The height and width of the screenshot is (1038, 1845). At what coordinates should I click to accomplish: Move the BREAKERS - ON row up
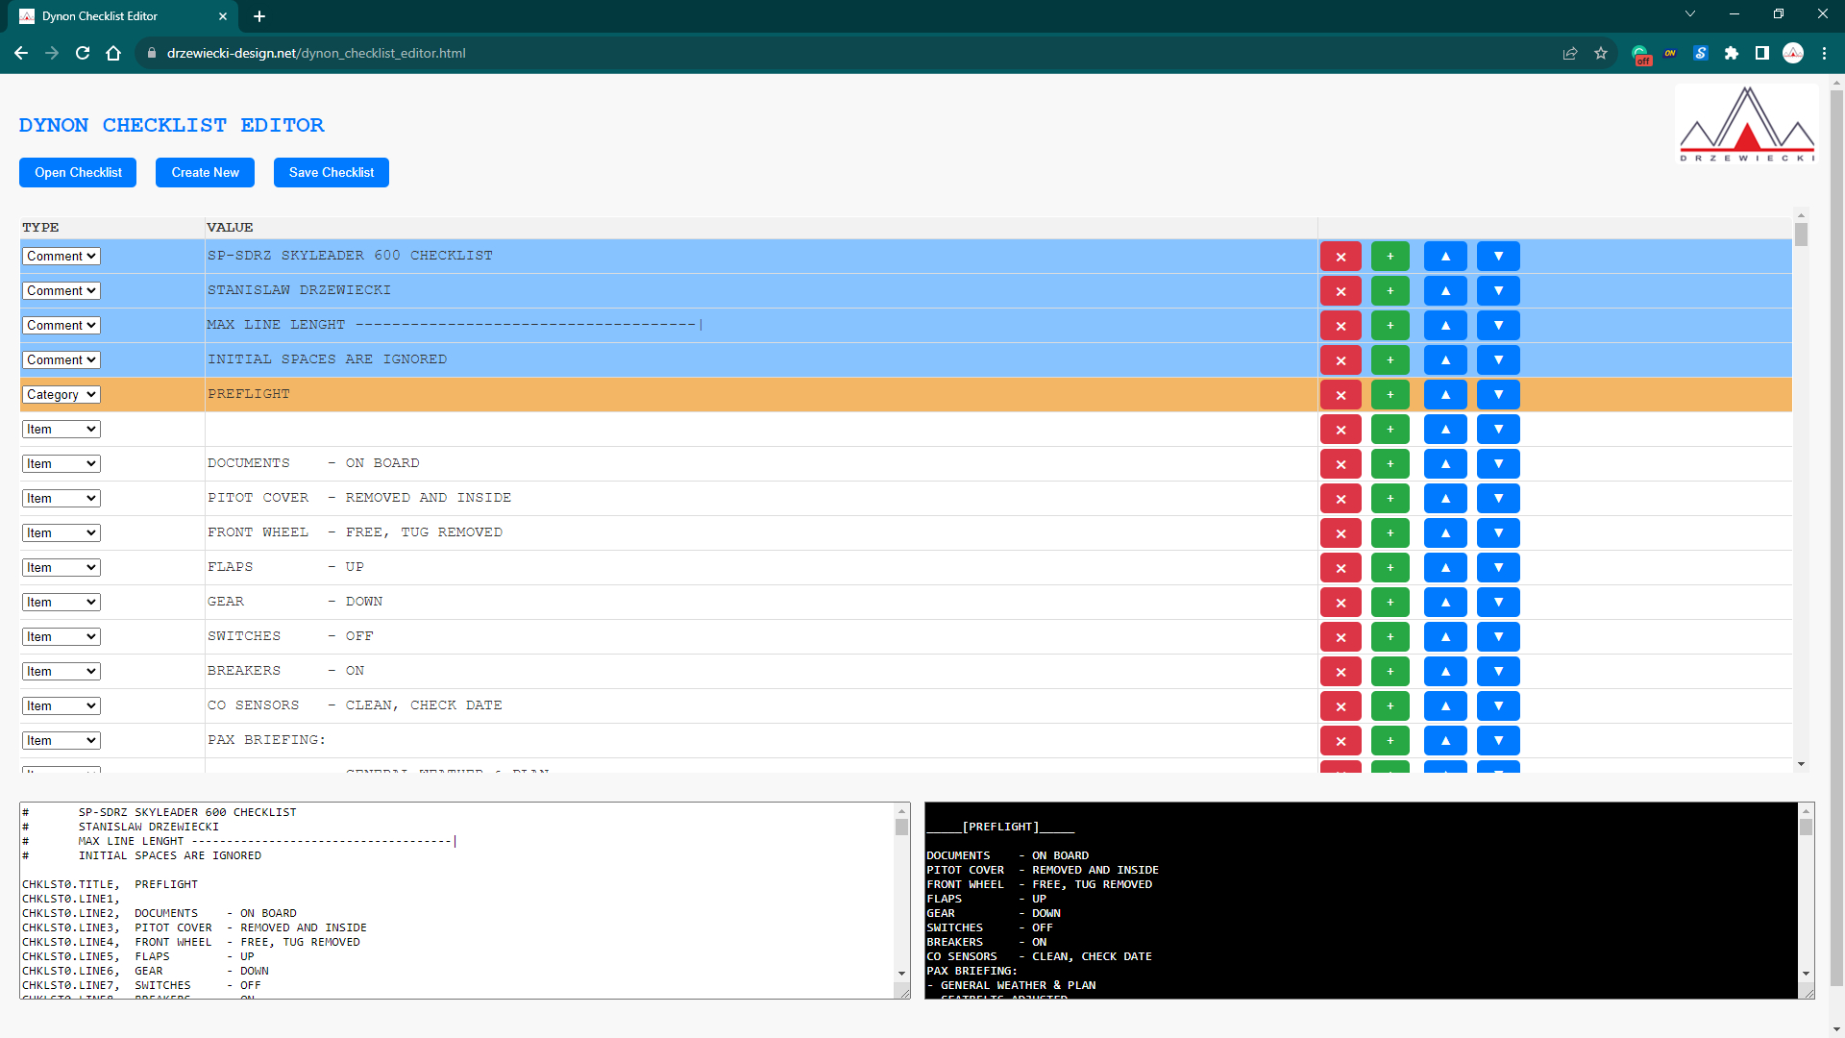1445,672
